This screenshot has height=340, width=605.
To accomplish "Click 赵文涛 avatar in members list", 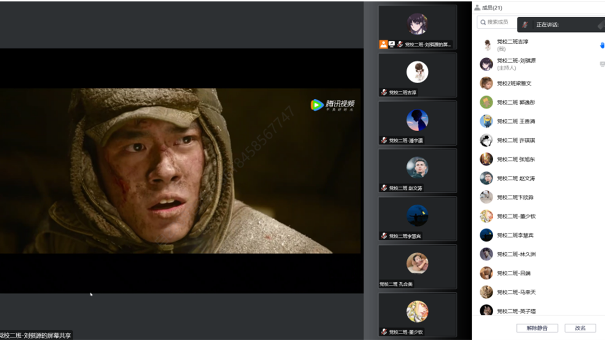I will click(x=486, y=178).
